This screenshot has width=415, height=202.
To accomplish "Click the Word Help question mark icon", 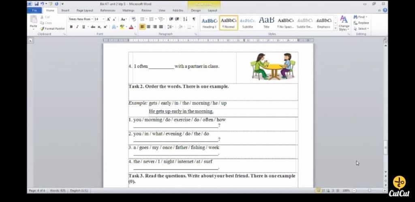I will point(385,10).
